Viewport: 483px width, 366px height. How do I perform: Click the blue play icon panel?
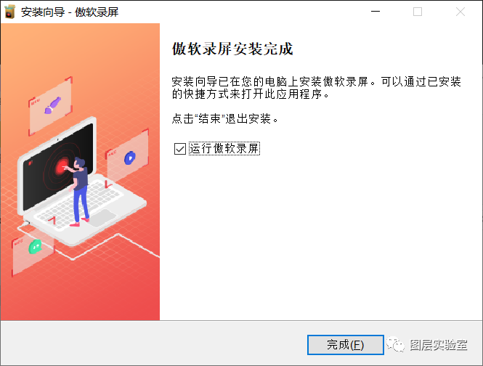[128, 154]
